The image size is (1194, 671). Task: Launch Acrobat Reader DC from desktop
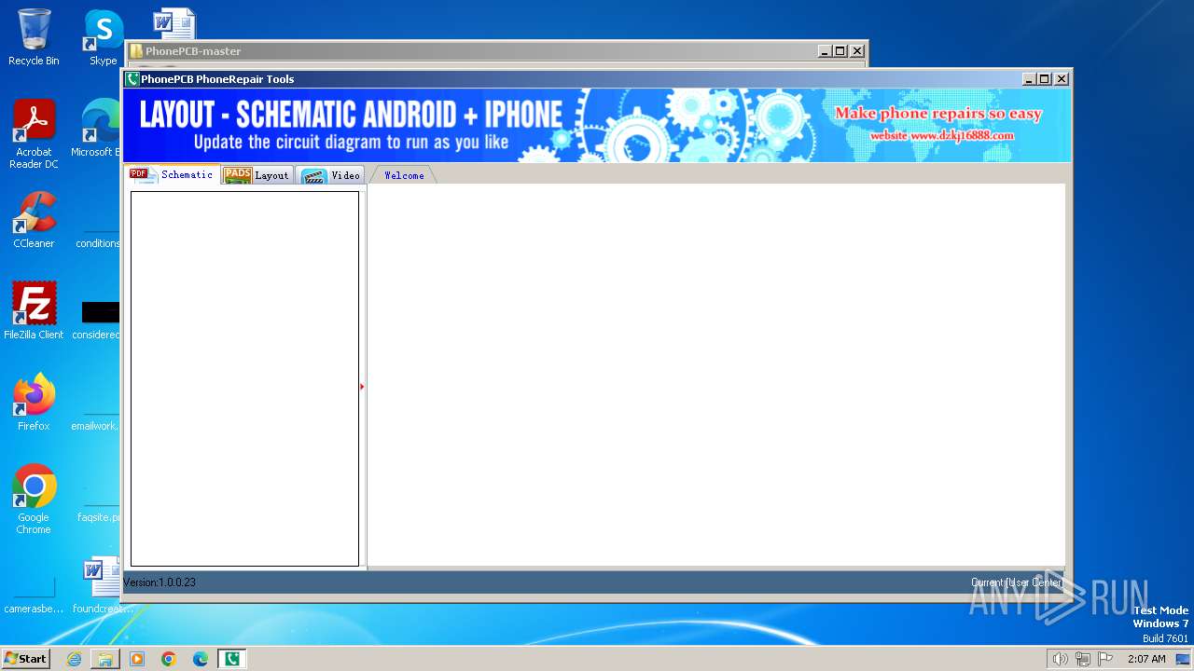(34, 134)
